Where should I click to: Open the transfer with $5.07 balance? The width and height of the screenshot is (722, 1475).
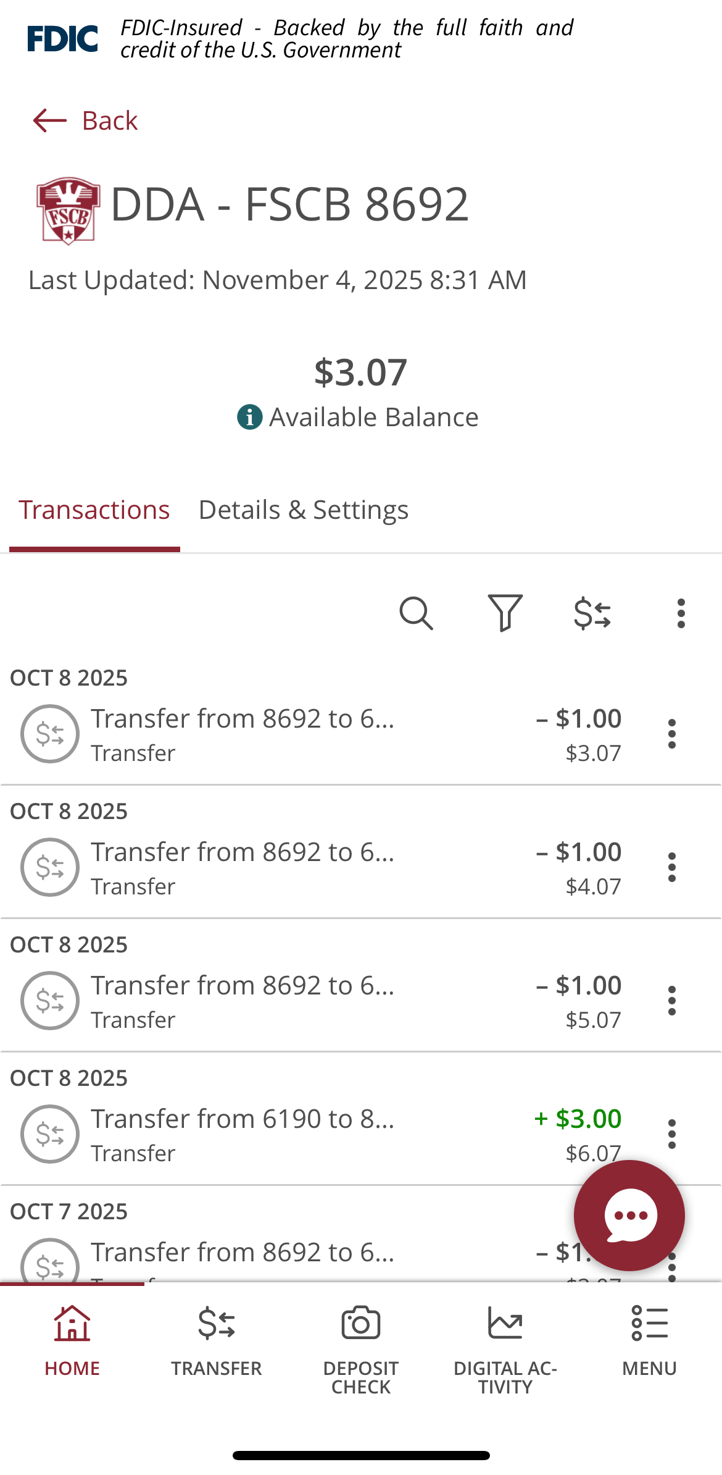309,1000
